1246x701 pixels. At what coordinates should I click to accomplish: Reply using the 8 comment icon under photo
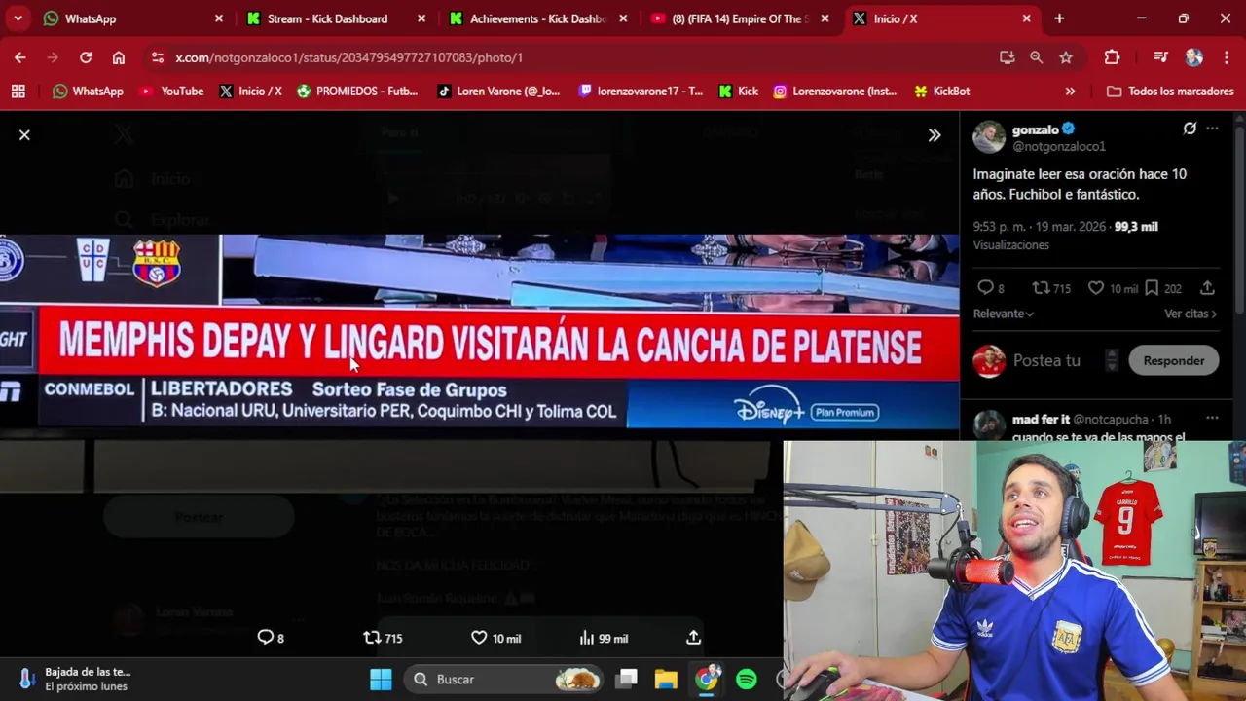coord(271,638)
